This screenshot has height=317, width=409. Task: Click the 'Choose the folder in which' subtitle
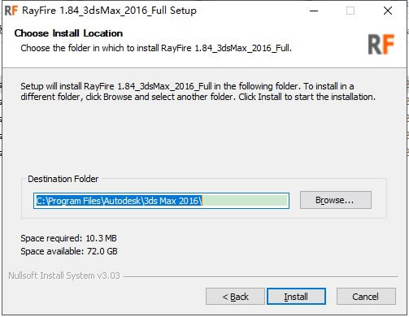[156, 48]
